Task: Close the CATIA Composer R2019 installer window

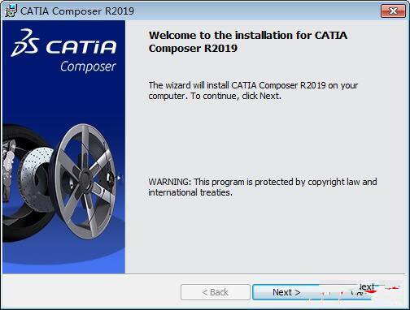Action: (x=393, y=11)
